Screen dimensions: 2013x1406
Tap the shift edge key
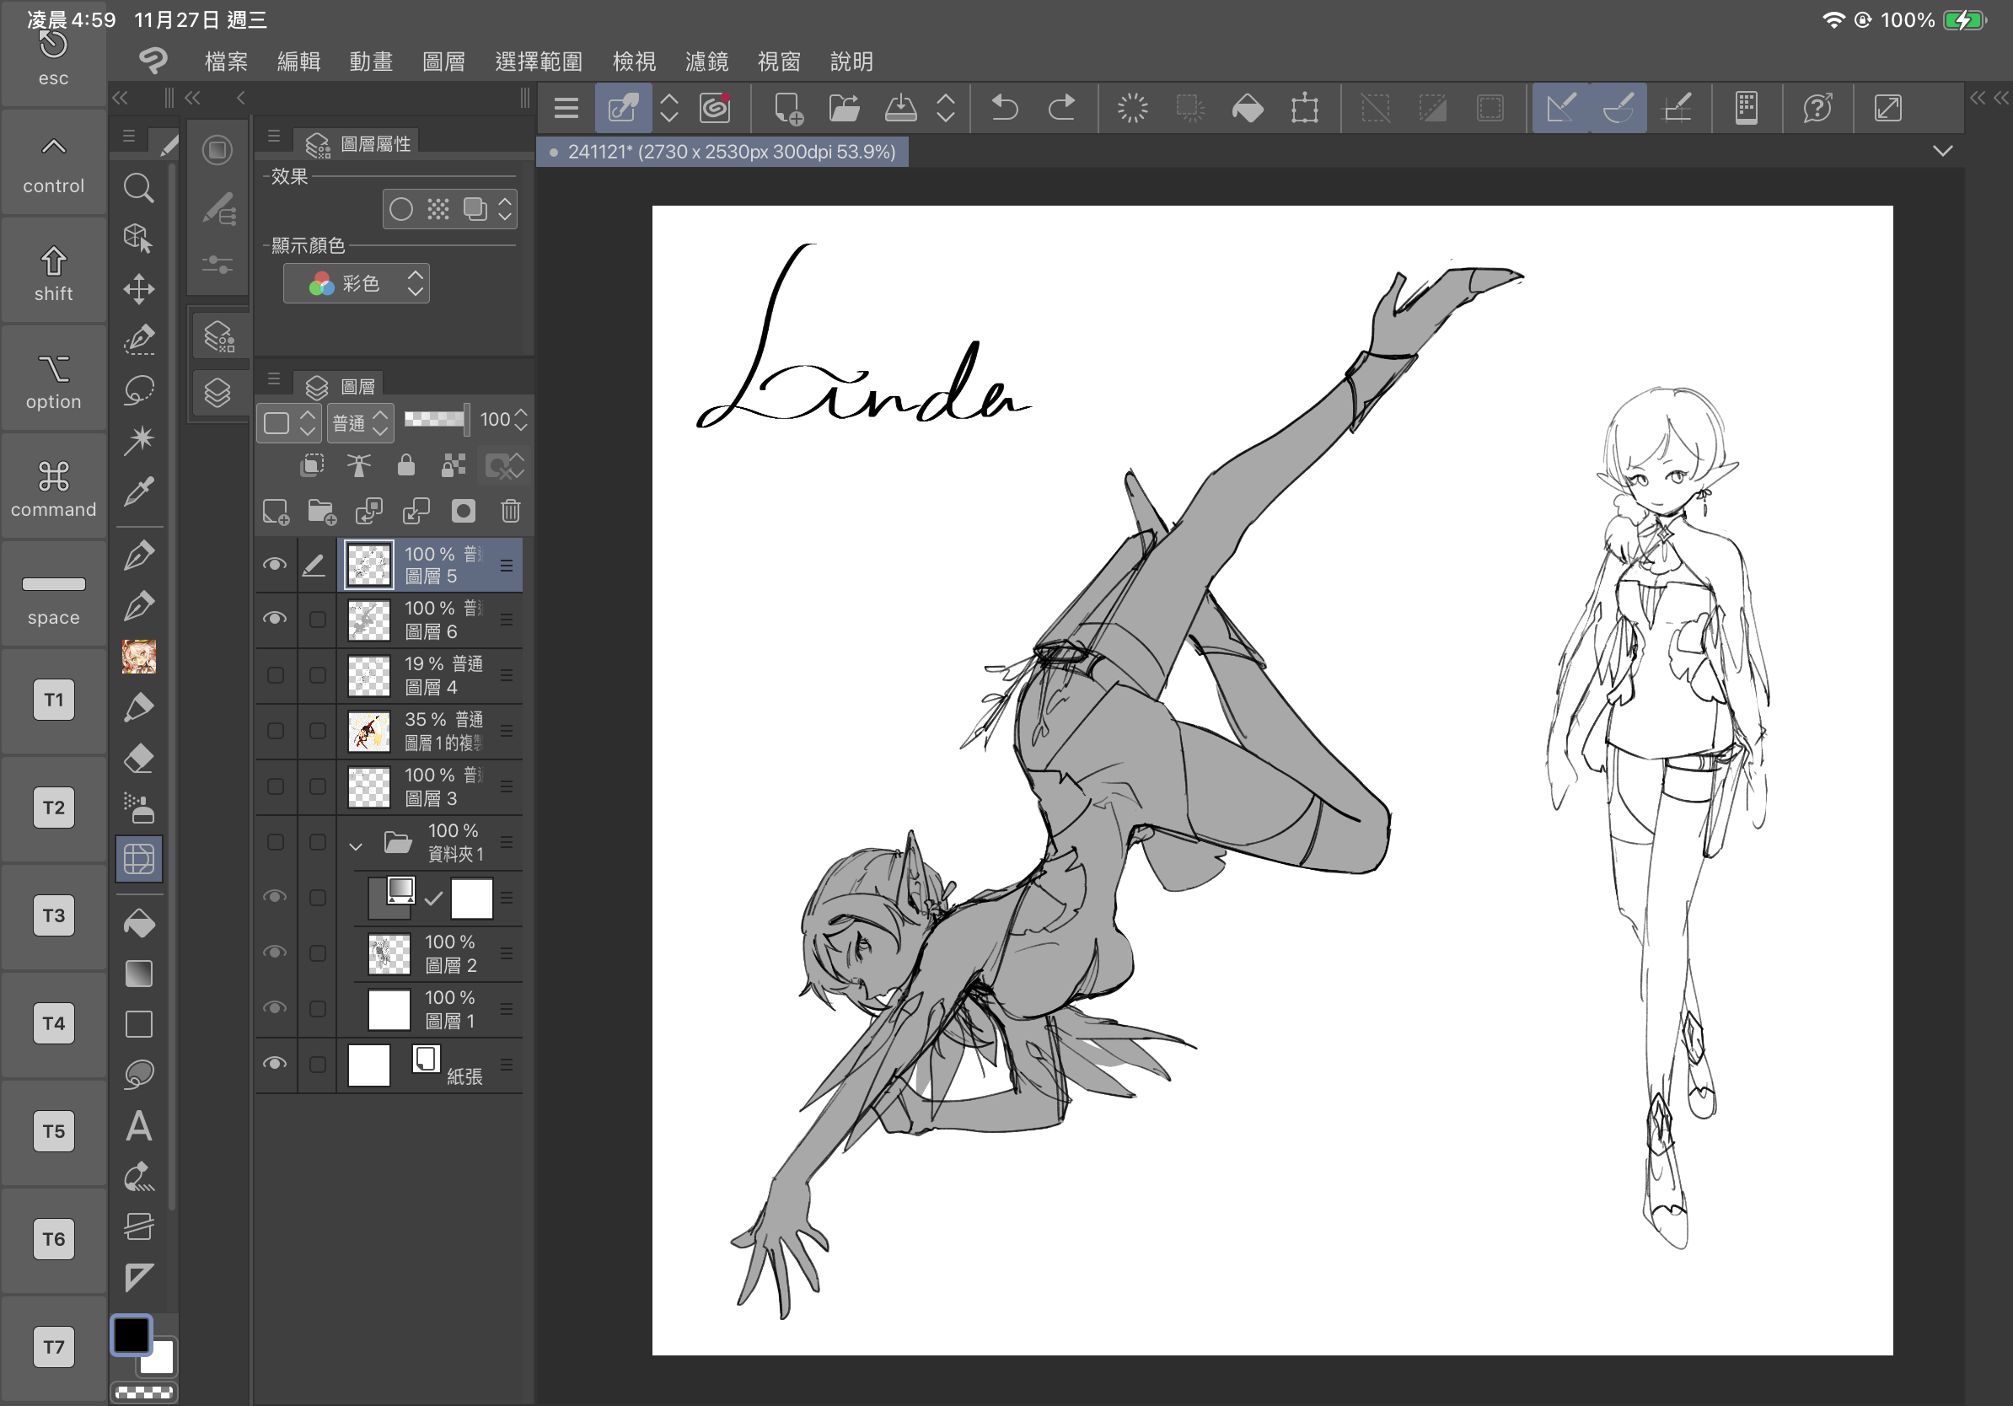click(x=53, y=271)
